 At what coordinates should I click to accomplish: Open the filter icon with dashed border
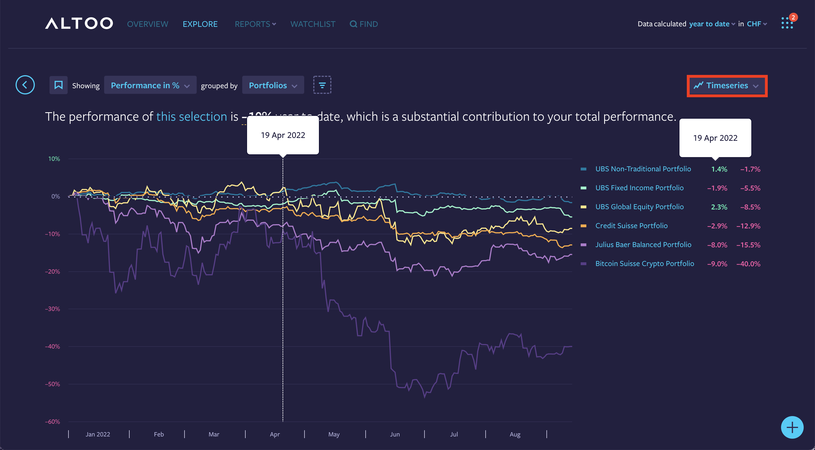coord(322,85)
